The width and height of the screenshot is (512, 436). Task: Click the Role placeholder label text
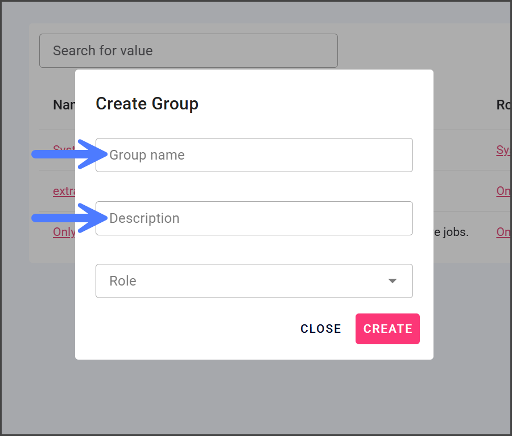(123, 281)
